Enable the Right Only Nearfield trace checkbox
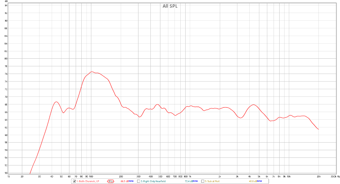This screenshot has height=184, width=340. (x=139, y=181)
